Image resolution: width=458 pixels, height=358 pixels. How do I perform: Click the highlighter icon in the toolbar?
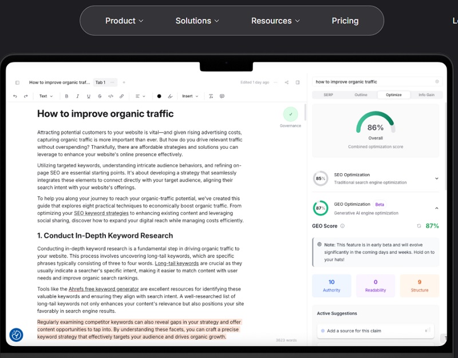click(x=170, y=96)
